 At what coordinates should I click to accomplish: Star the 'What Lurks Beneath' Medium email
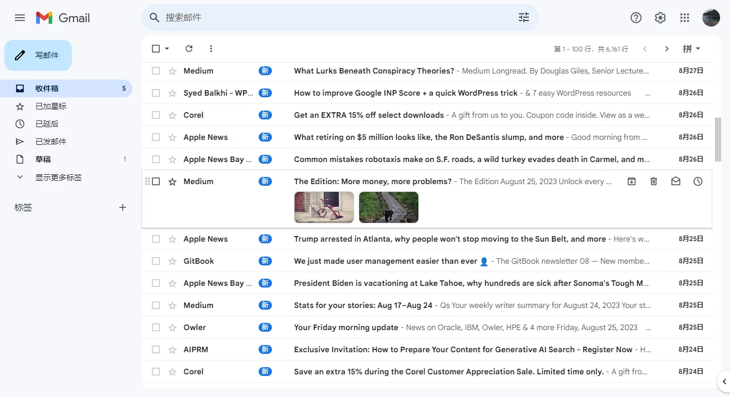172,71
